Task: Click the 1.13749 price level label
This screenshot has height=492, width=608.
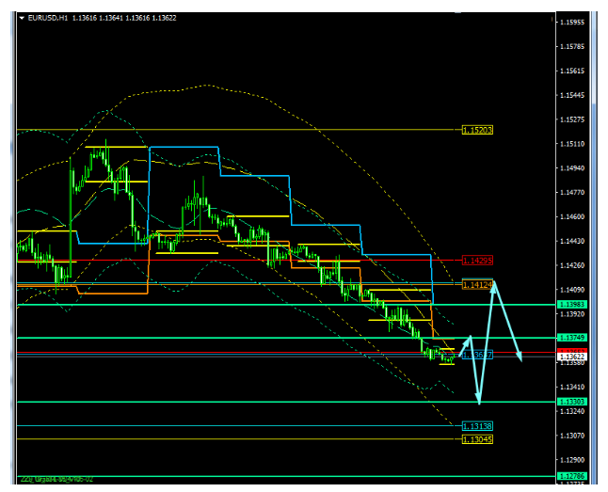Action: 572,337
